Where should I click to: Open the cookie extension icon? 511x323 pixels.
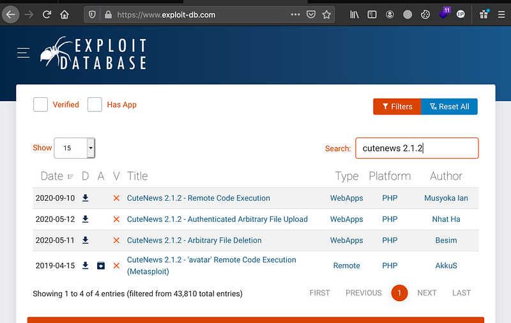pyautogui.click(x=425, y=15)
